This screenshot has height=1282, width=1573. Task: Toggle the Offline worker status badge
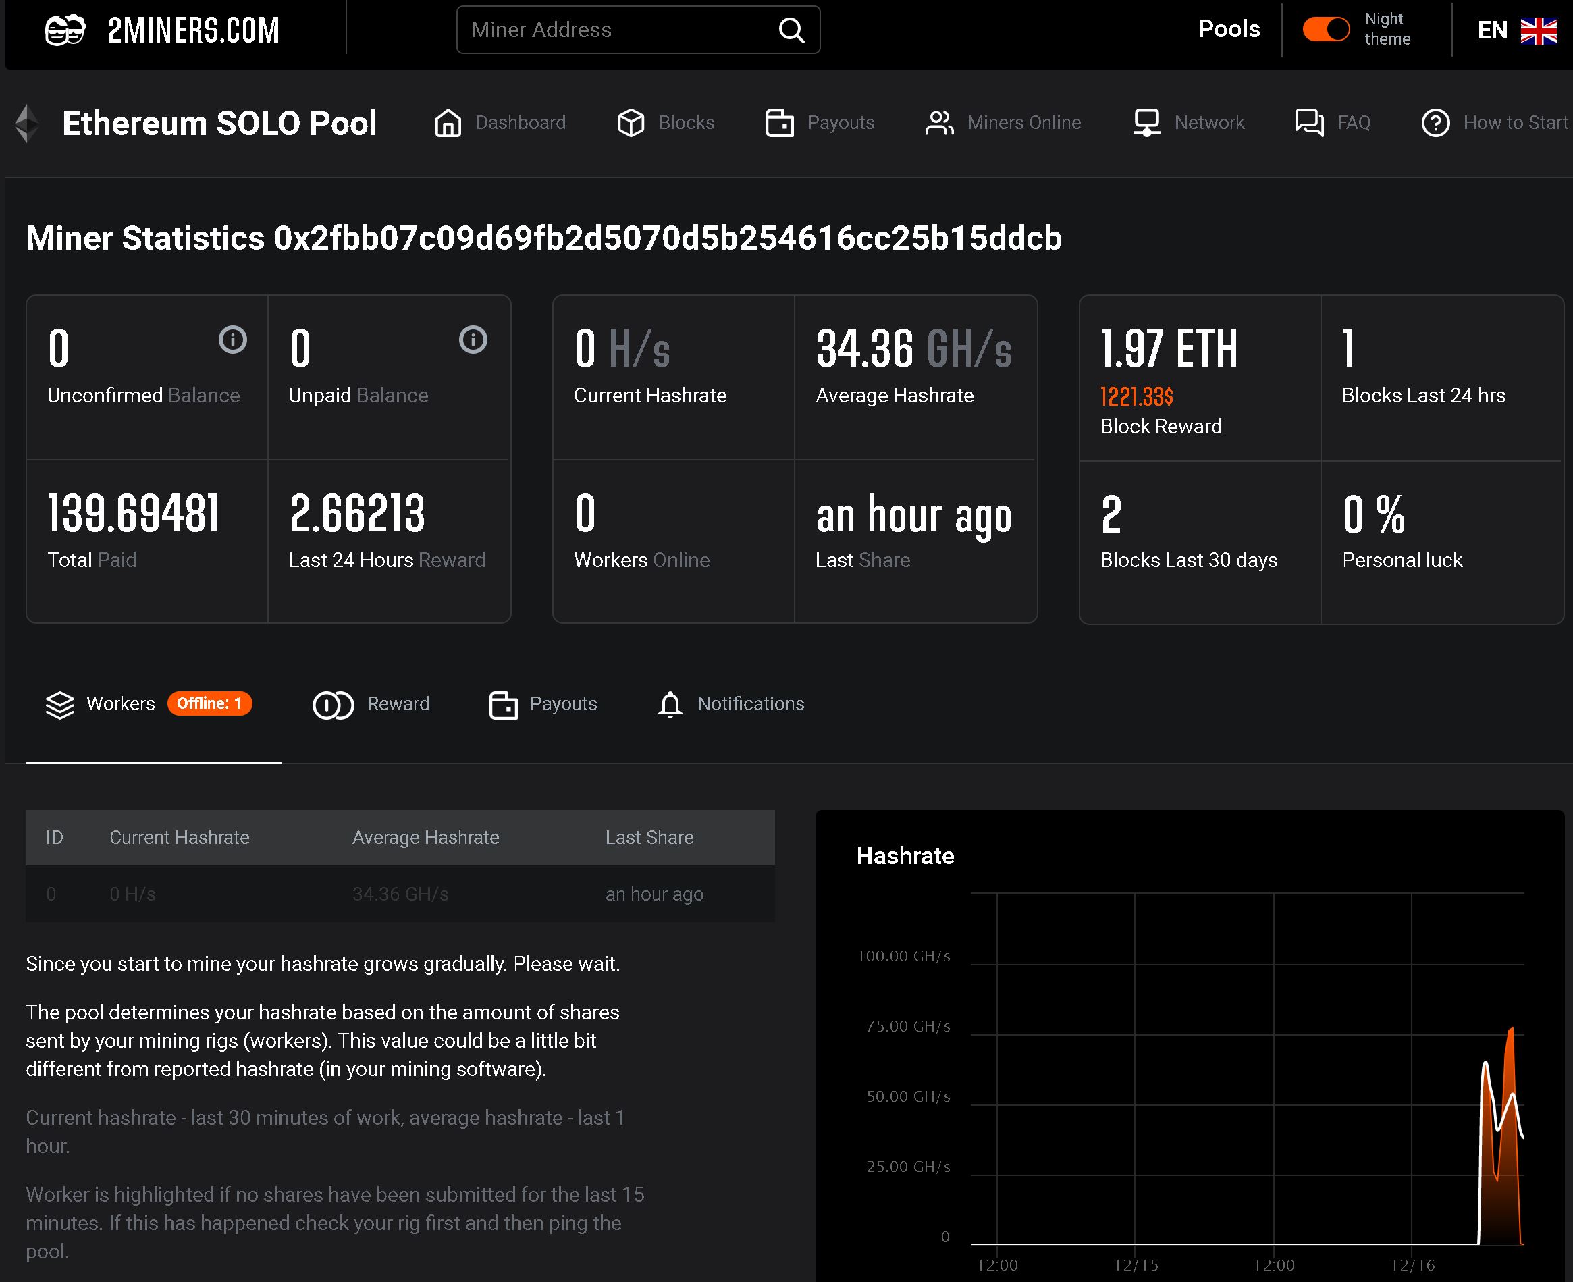coord(208,703)
